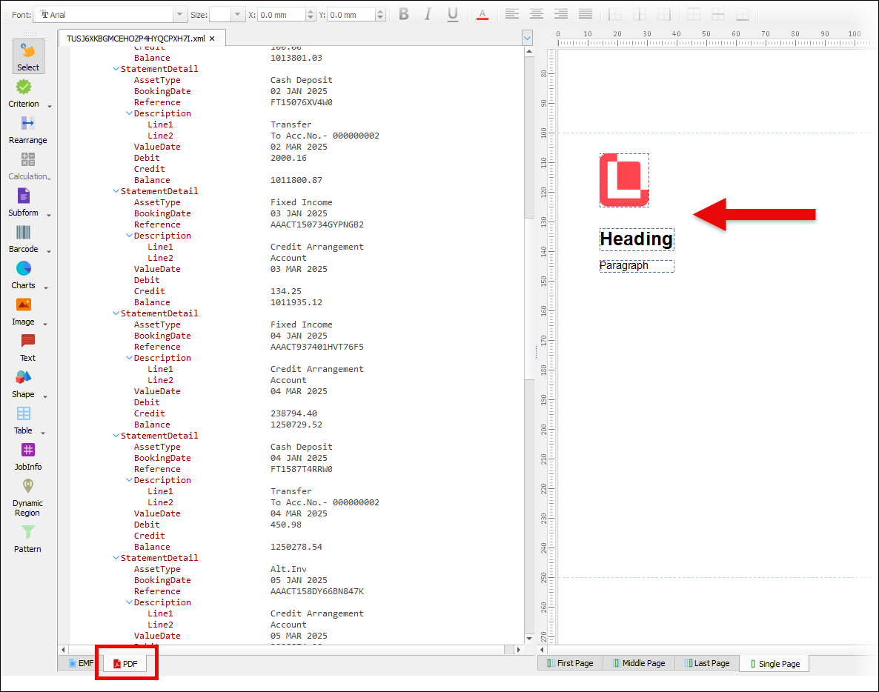Screen dimensions: 879x692
Task: Close the TUSJ6XKBGMCEHOZP4HYQCPXH7I.xml tab
Action: coord(212,39)
